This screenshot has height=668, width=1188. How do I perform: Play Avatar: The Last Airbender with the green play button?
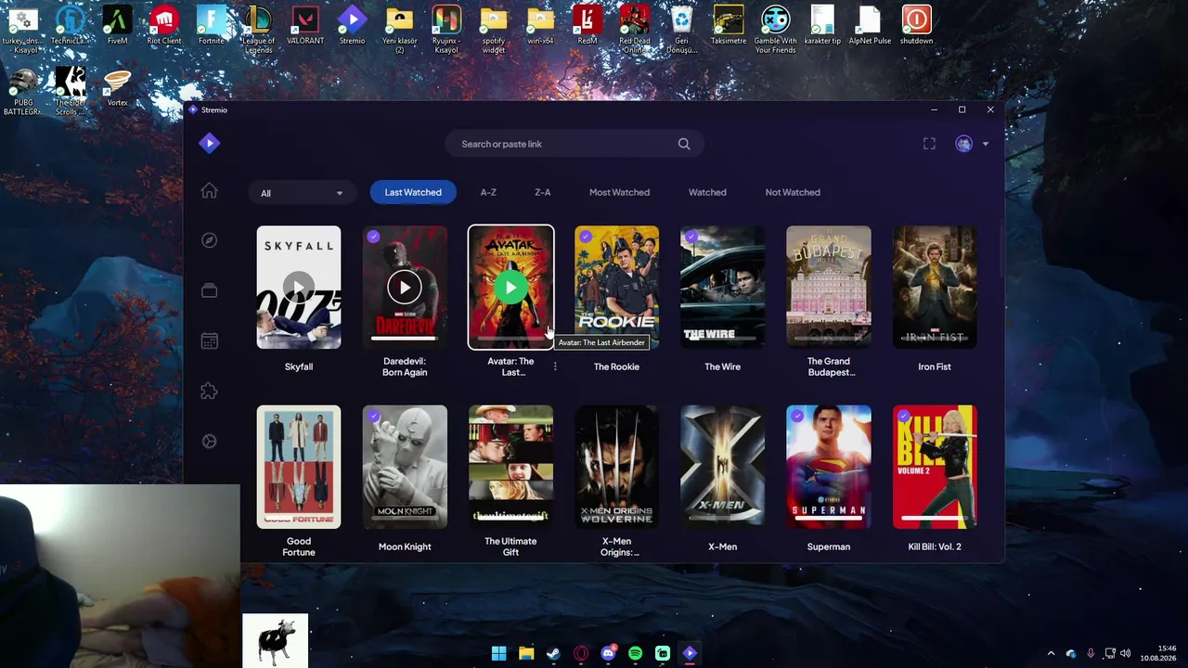tap(510, 288)
